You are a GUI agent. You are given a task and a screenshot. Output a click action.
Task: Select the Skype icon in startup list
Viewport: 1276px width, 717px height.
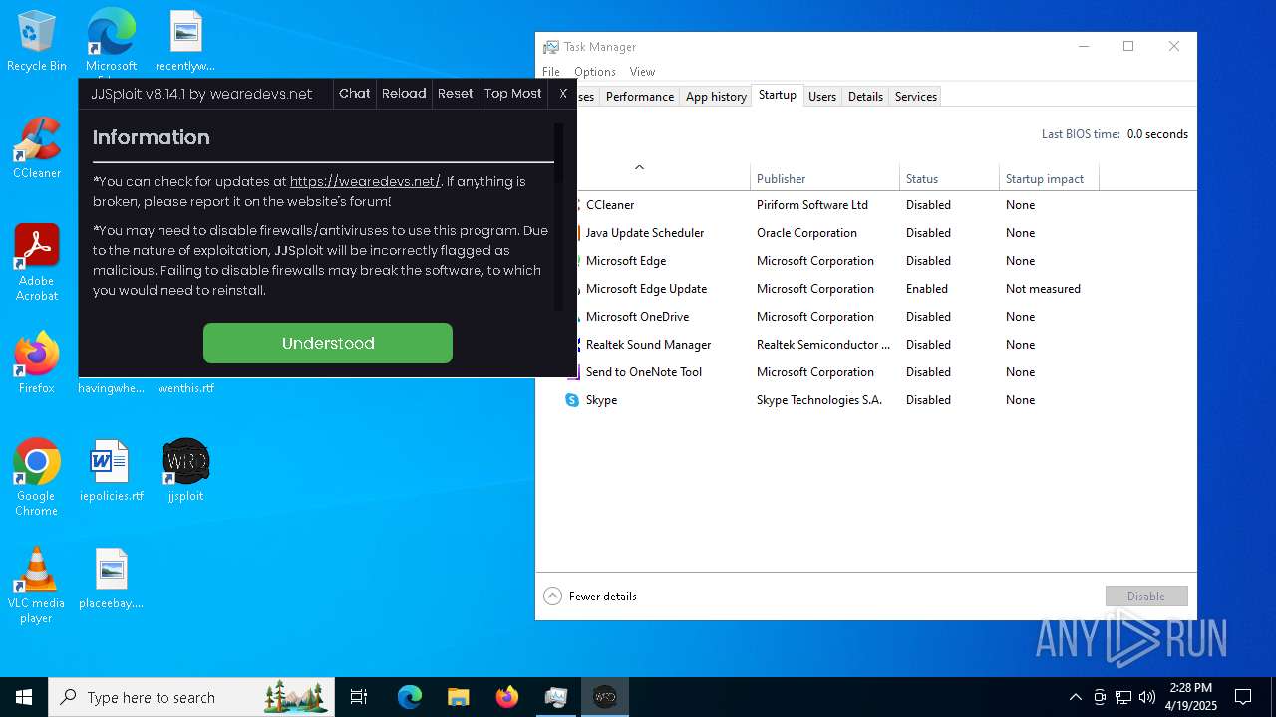click(x=572, y=400)
